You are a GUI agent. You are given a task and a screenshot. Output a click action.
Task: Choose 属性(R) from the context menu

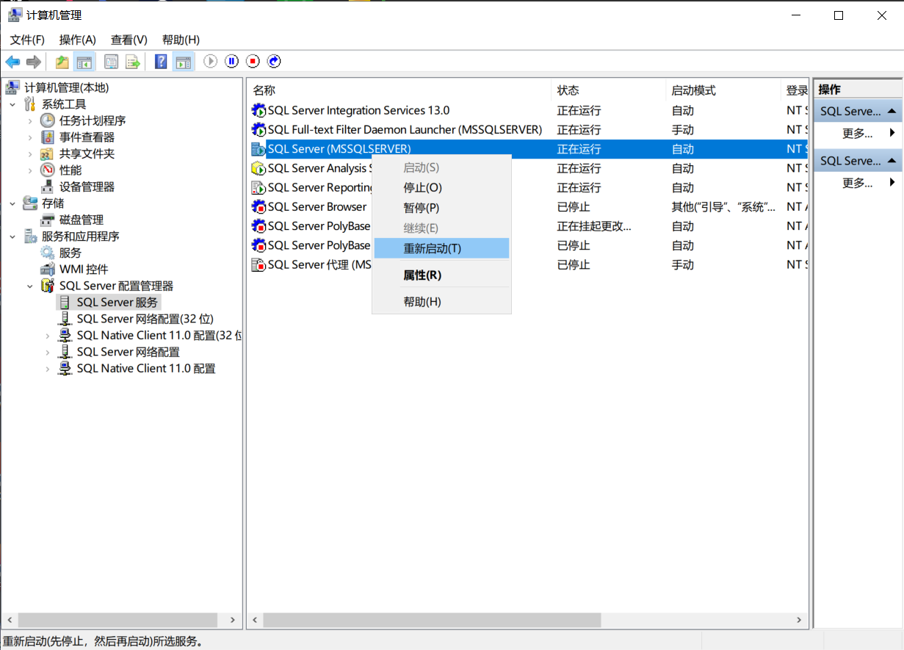point(441,275)
